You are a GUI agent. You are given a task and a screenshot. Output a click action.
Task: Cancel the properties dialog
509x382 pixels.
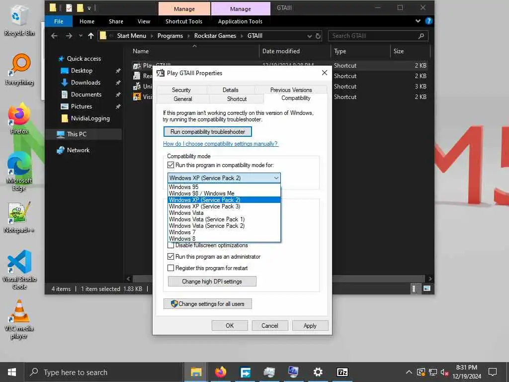click(x=270, y=325)
